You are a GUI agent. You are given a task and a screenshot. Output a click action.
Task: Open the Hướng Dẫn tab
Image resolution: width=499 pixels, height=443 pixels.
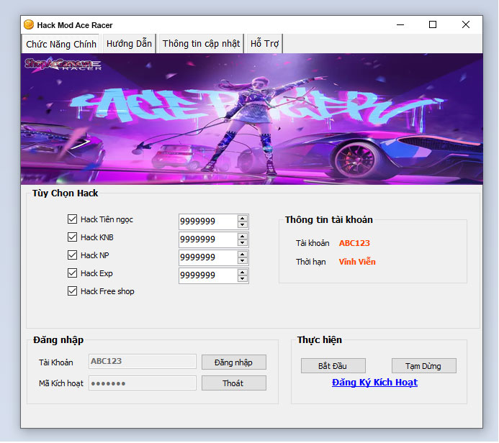click(x=129, y=44)
